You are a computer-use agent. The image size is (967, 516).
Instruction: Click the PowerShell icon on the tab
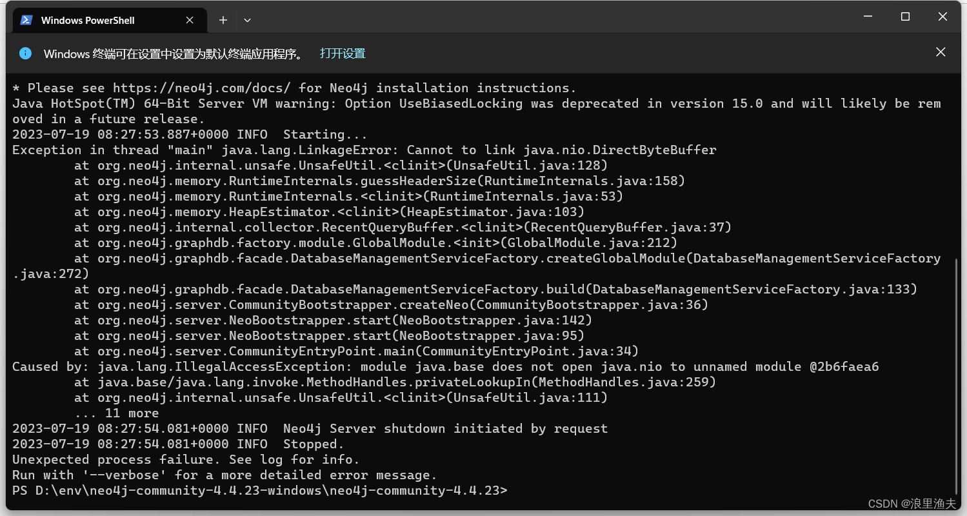[x=26, y=20]
